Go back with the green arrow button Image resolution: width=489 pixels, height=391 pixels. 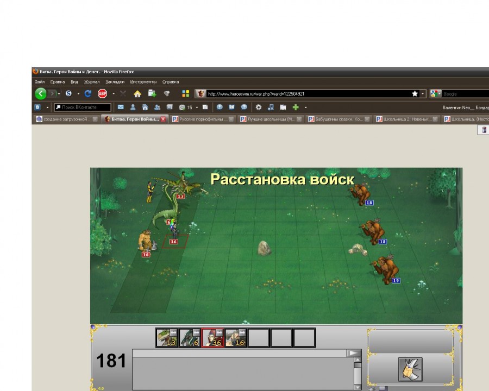(41, 93)
